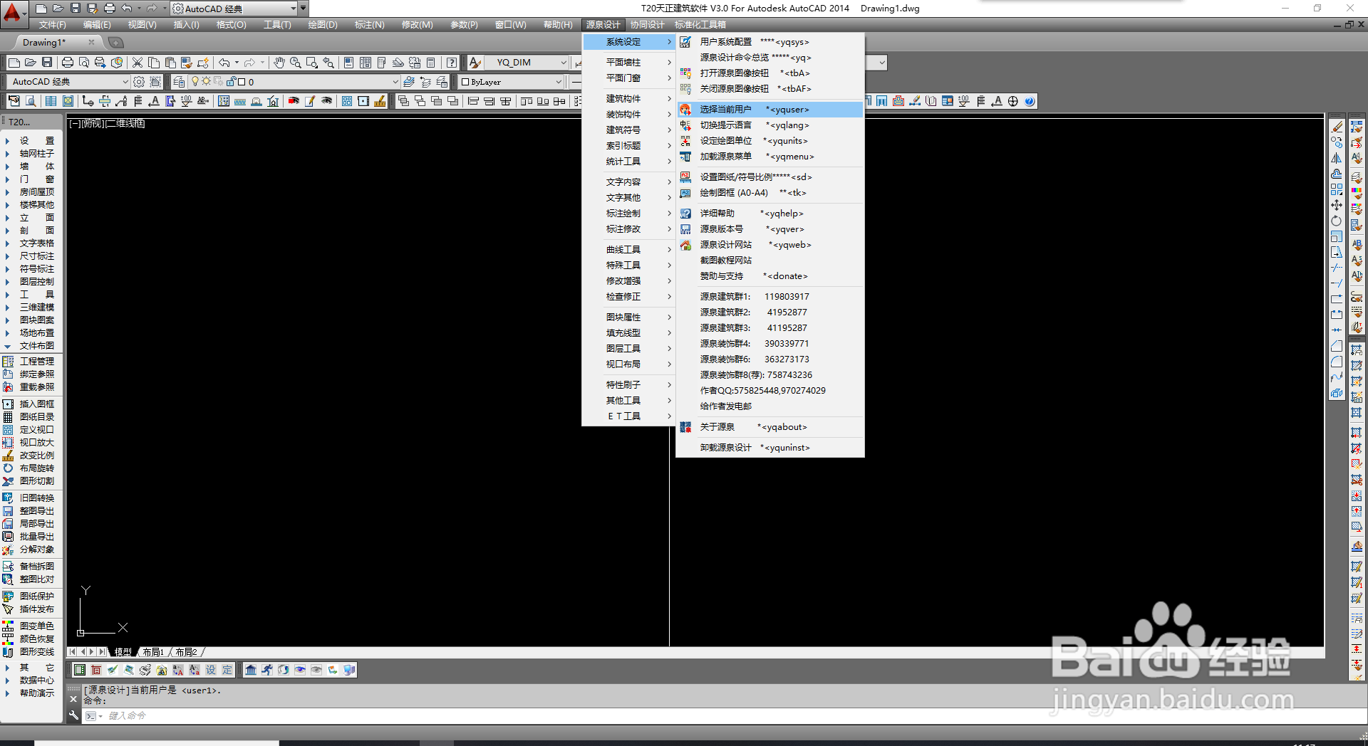Open the 建筑构件 submenu

pos(628,99)
